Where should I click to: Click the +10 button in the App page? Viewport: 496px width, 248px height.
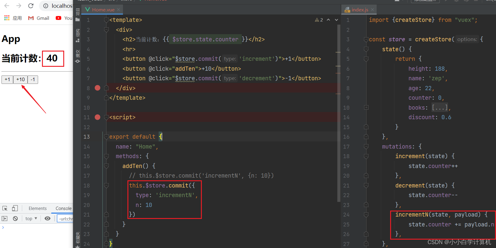pos(20,79)
